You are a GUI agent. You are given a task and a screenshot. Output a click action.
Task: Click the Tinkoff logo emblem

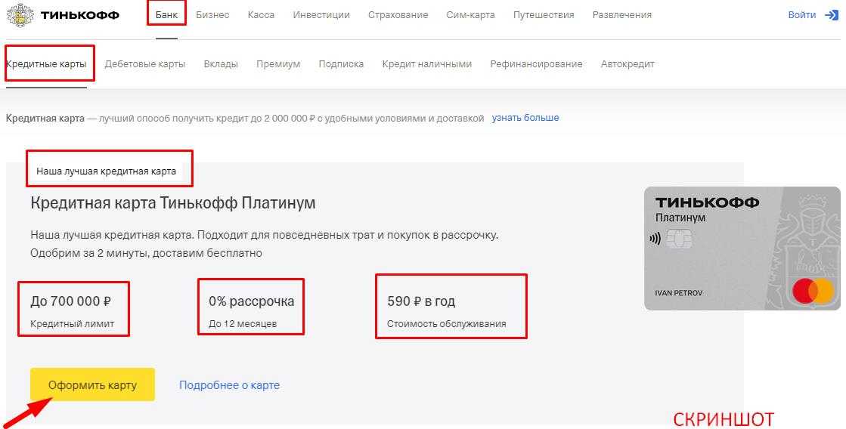pyautogui.click(x=20, y=15)
